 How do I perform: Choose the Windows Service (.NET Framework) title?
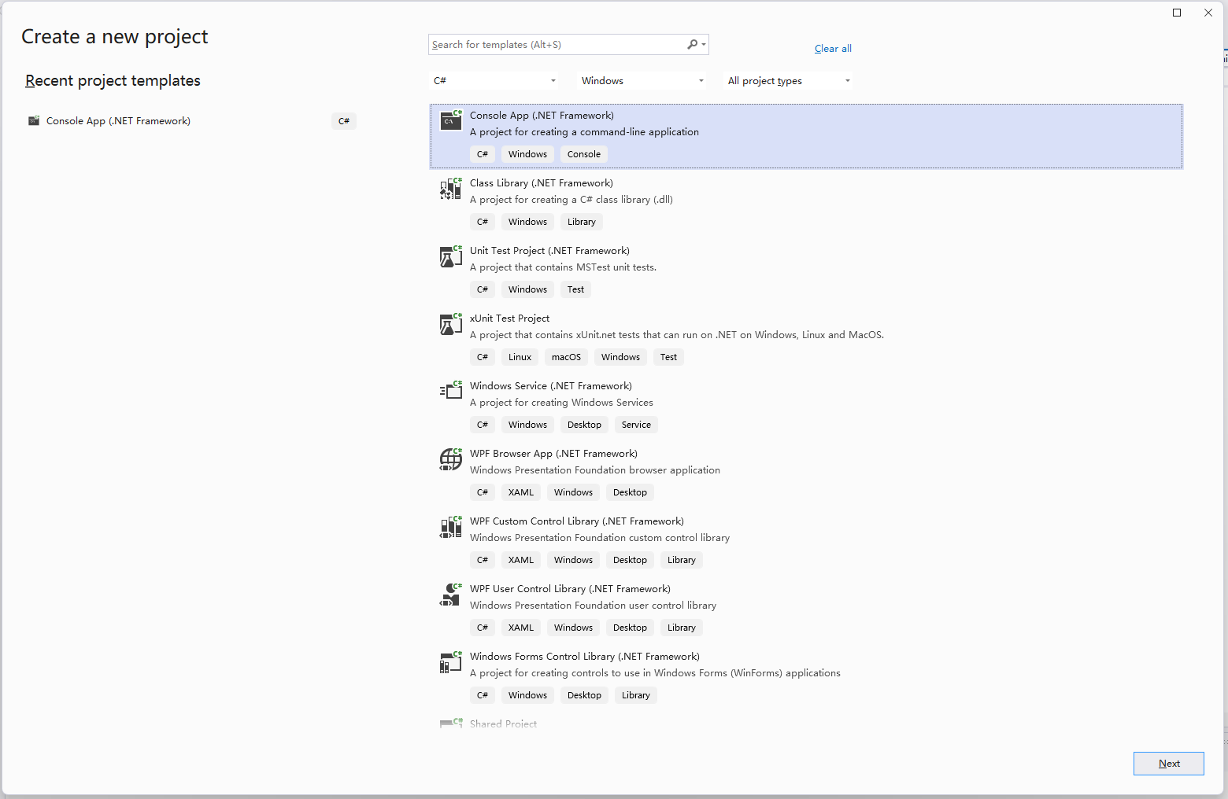tap(550, 386)
